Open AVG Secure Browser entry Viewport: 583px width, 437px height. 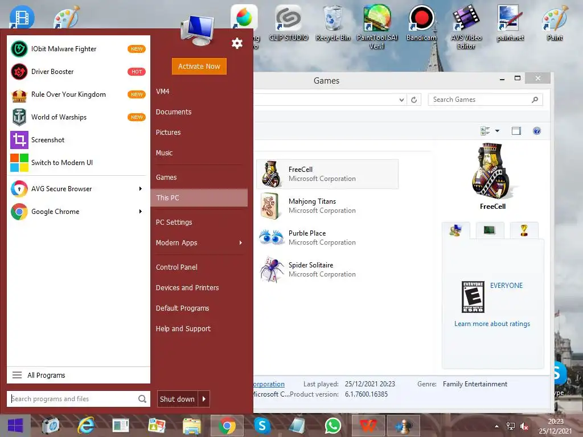click(78, 189)
